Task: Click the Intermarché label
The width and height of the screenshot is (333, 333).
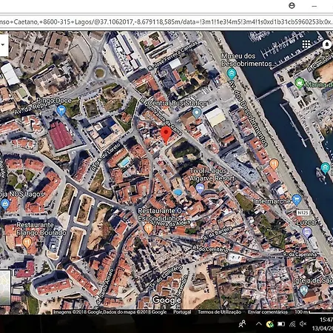Action: (272, 201)
